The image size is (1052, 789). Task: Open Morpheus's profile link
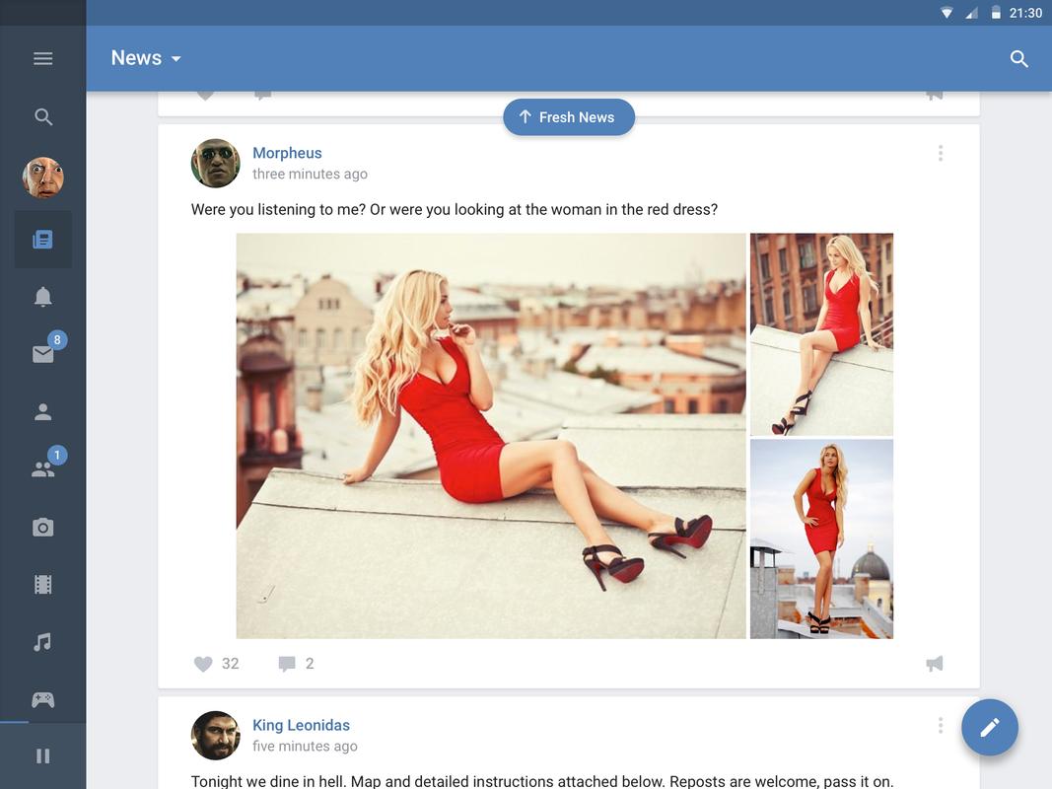(287, 152)
